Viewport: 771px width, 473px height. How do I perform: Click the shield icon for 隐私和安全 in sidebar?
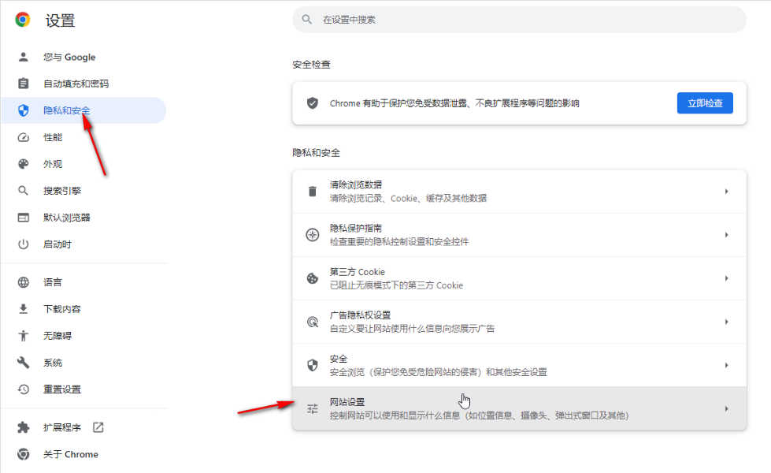click(x=23, y=110)
